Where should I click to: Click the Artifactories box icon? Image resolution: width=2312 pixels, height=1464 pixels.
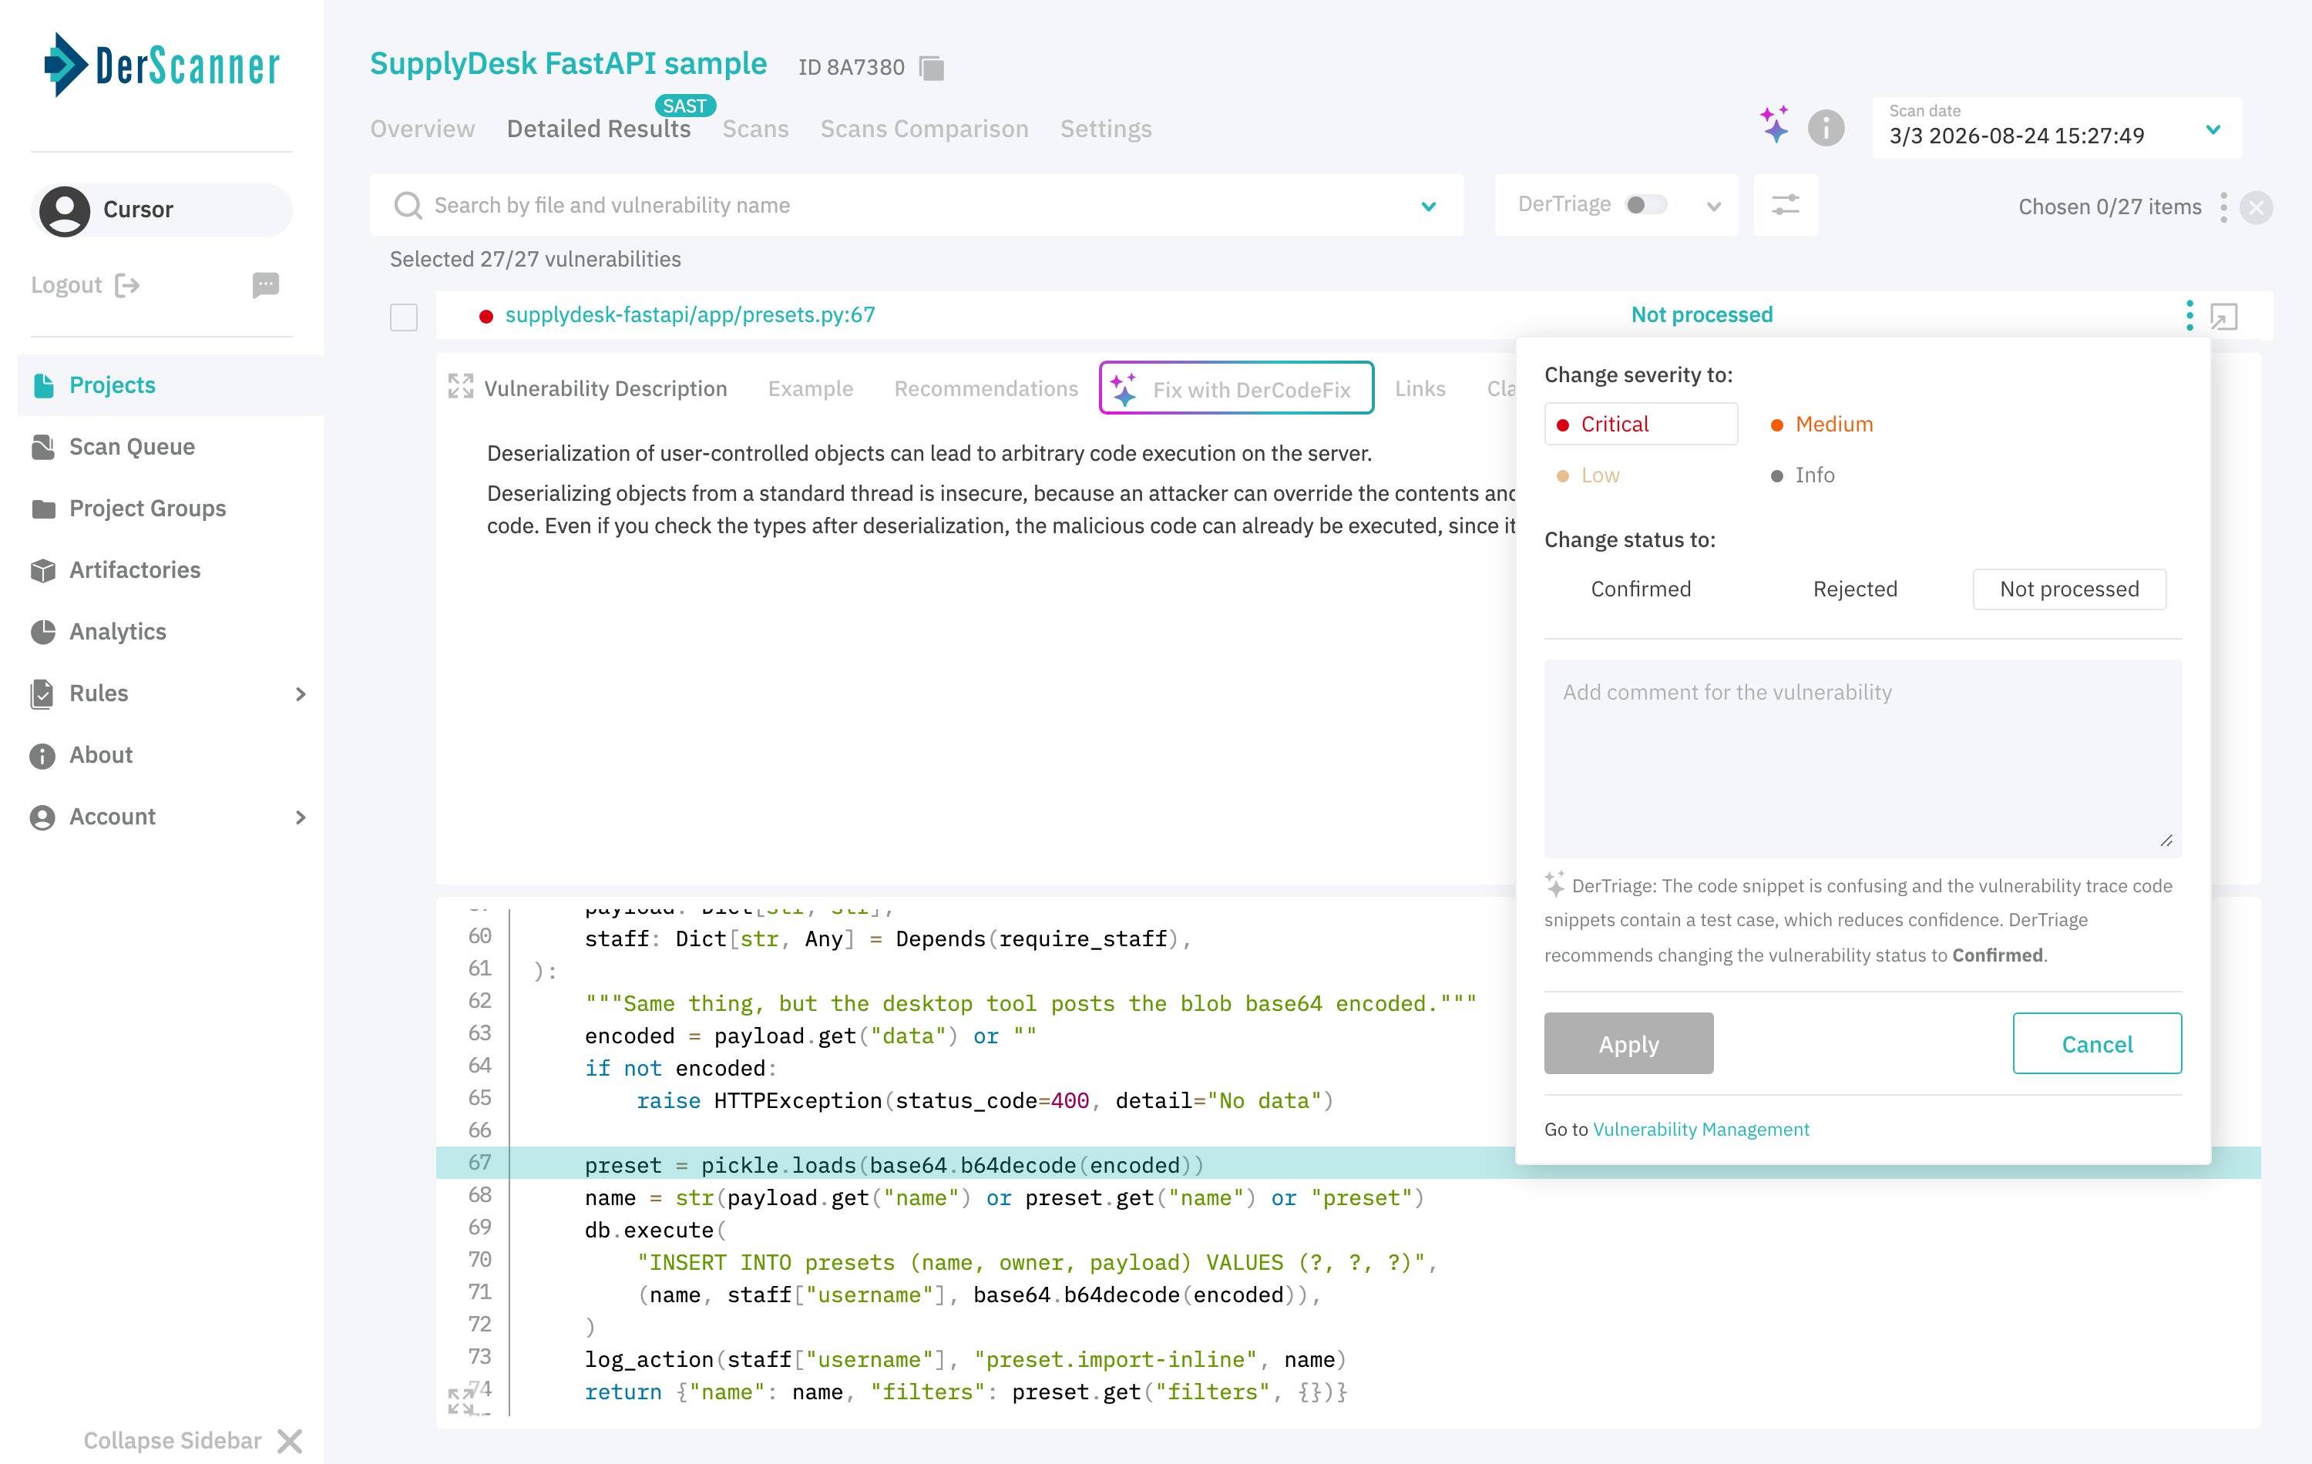[x=43, y=570]
